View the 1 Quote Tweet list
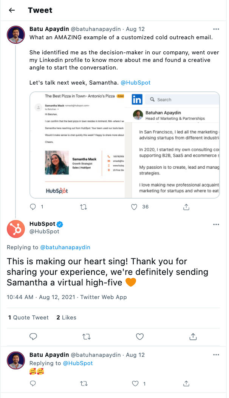The width and height of the screenshot is (229, 398). pos(29,318)
